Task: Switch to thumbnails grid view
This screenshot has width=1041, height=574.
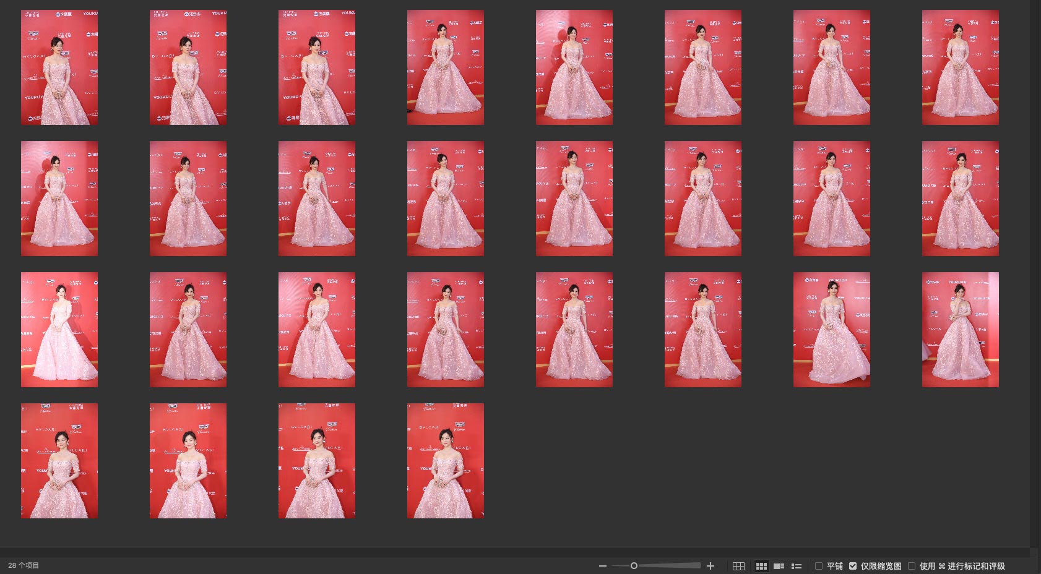Action: pyautogui.click(x=761, y=566)
